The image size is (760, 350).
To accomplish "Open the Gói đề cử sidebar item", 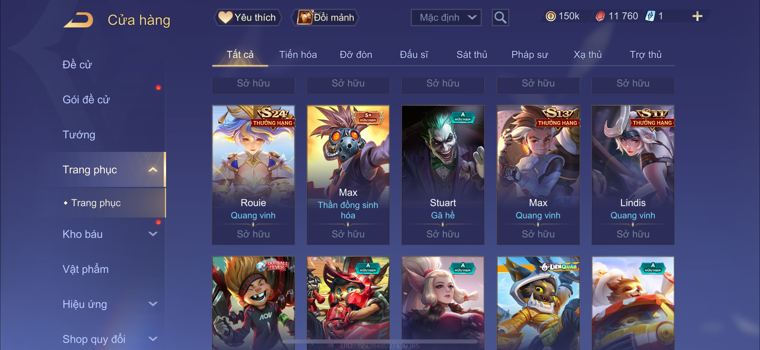I will [x=86, y=100].
